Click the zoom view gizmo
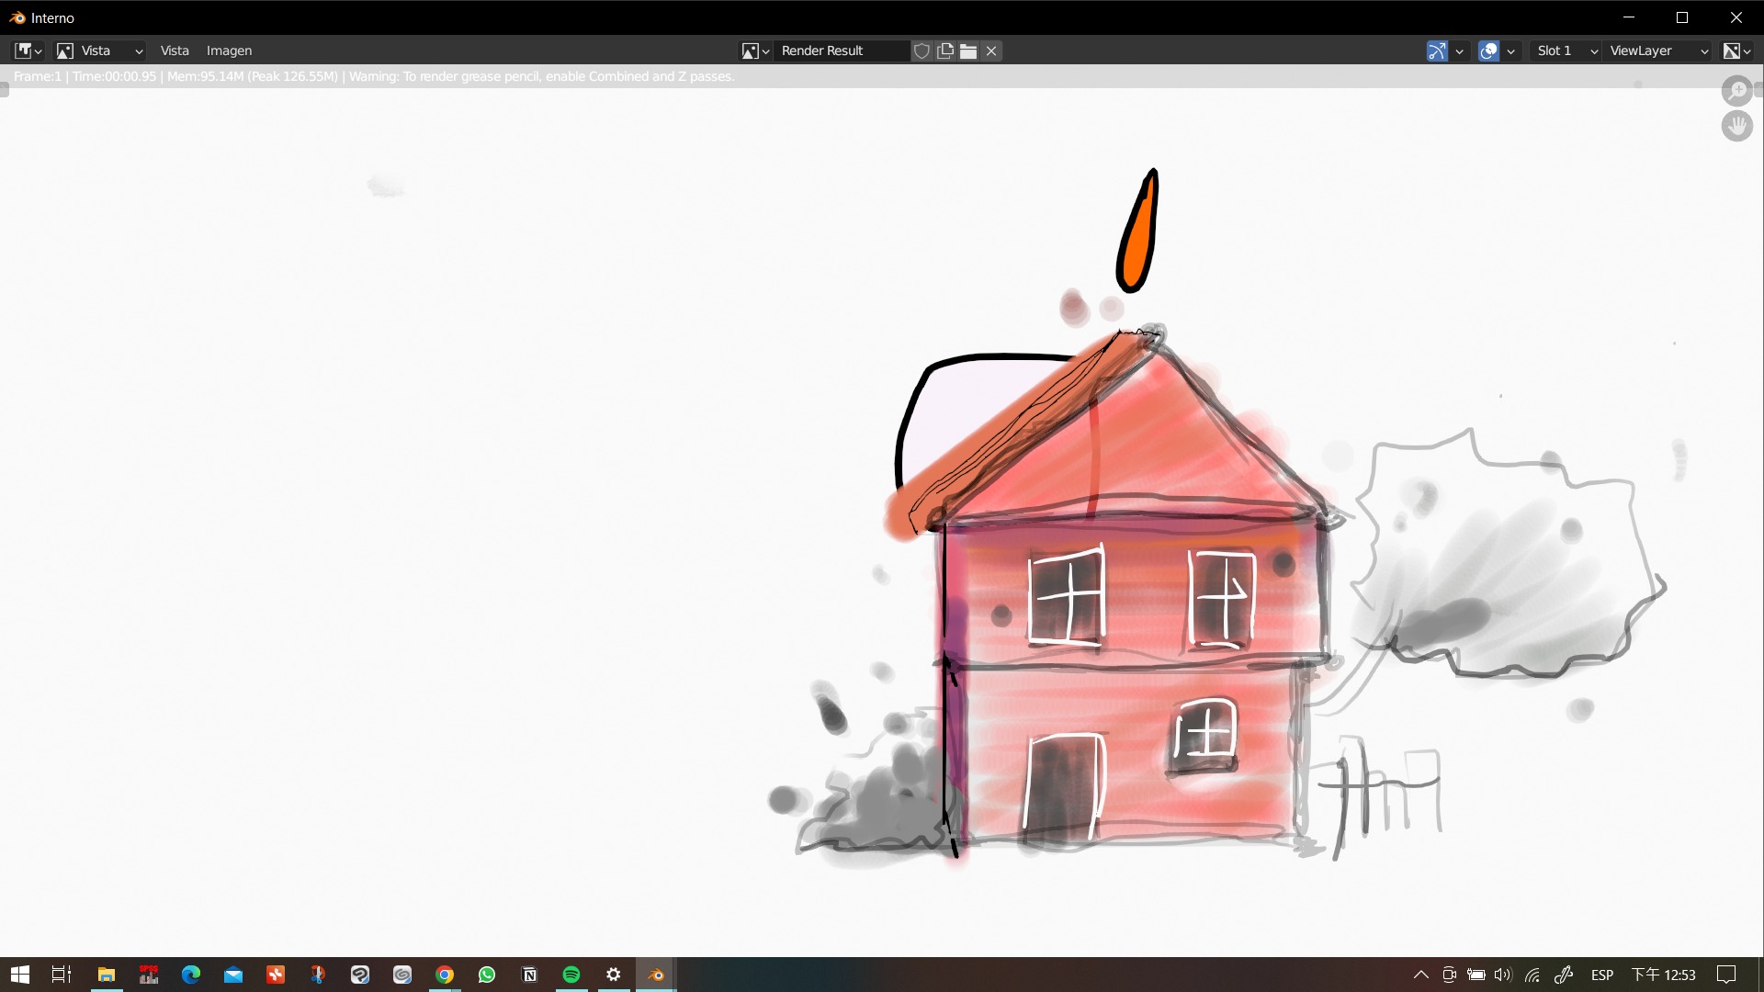 coord(1736,90)
